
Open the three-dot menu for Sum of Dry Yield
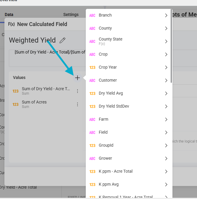coord(77,91)
